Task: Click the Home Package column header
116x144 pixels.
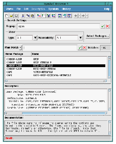Action: pyautogui.click(x=18, y=54)
